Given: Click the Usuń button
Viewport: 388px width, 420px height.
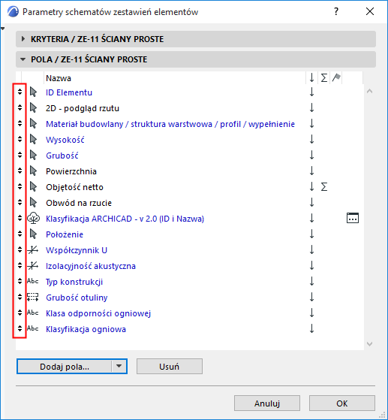Looking at the screenshot, I should tap(170, 366).
